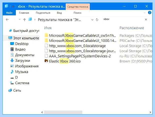Click the scrollbar right arrow
The width and height of the screenshot is (155, 117).
[150, 112]
